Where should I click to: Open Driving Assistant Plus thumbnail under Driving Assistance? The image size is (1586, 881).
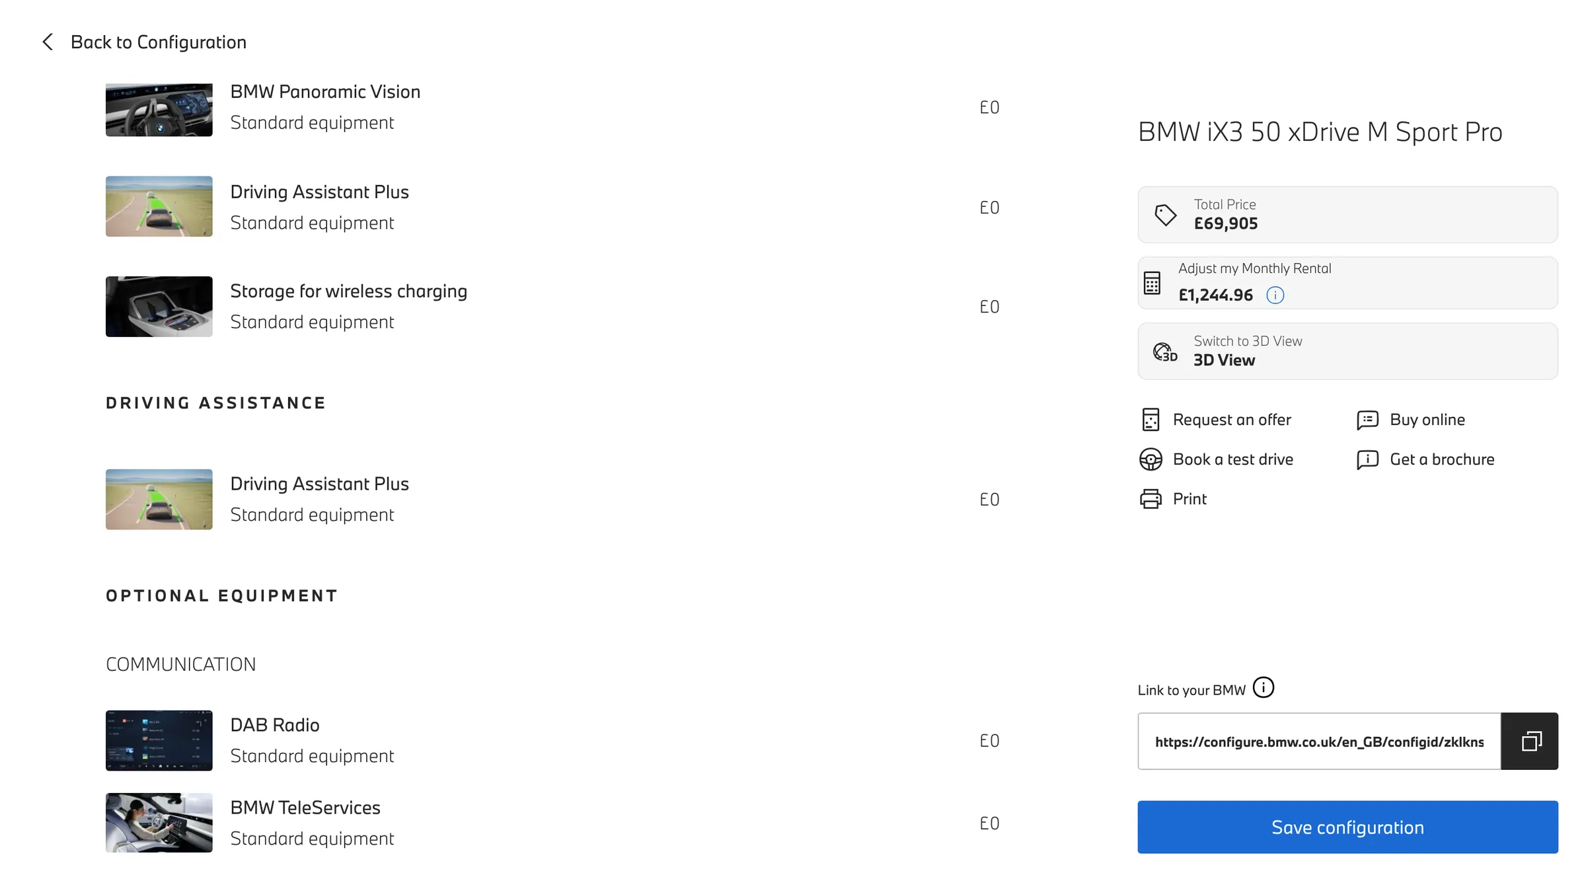click(x=159, y=499)
